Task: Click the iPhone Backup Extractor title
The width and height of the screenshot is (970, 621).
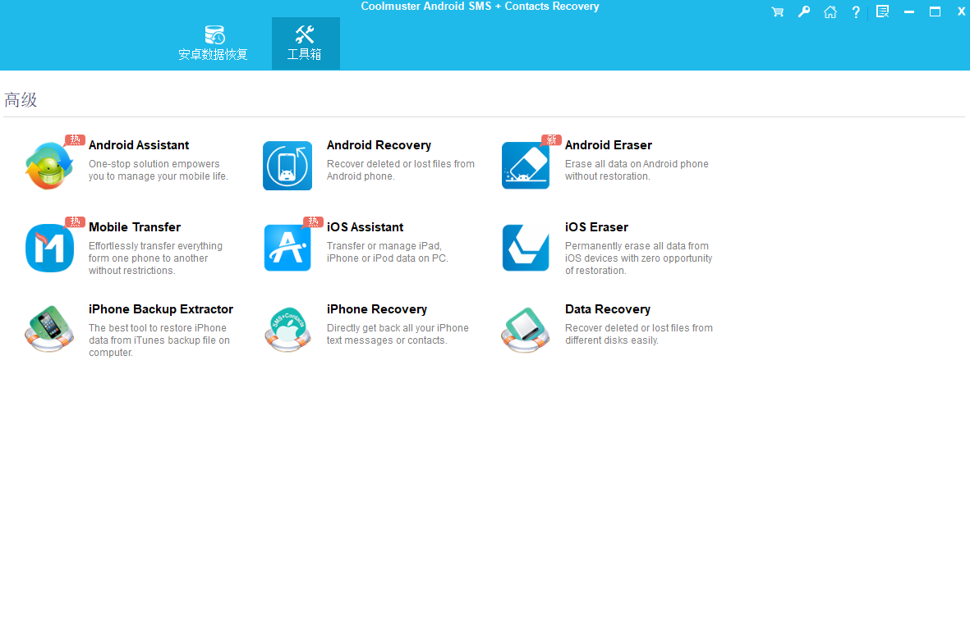Action: (x=161, y=309)
